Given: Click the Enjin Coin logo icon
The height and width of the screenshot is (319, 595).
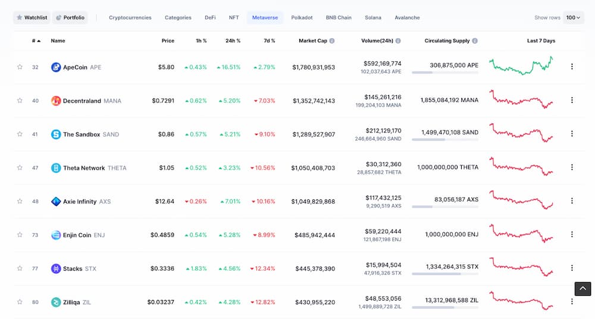Looking at the screenshot, I should tap(56, 234).
